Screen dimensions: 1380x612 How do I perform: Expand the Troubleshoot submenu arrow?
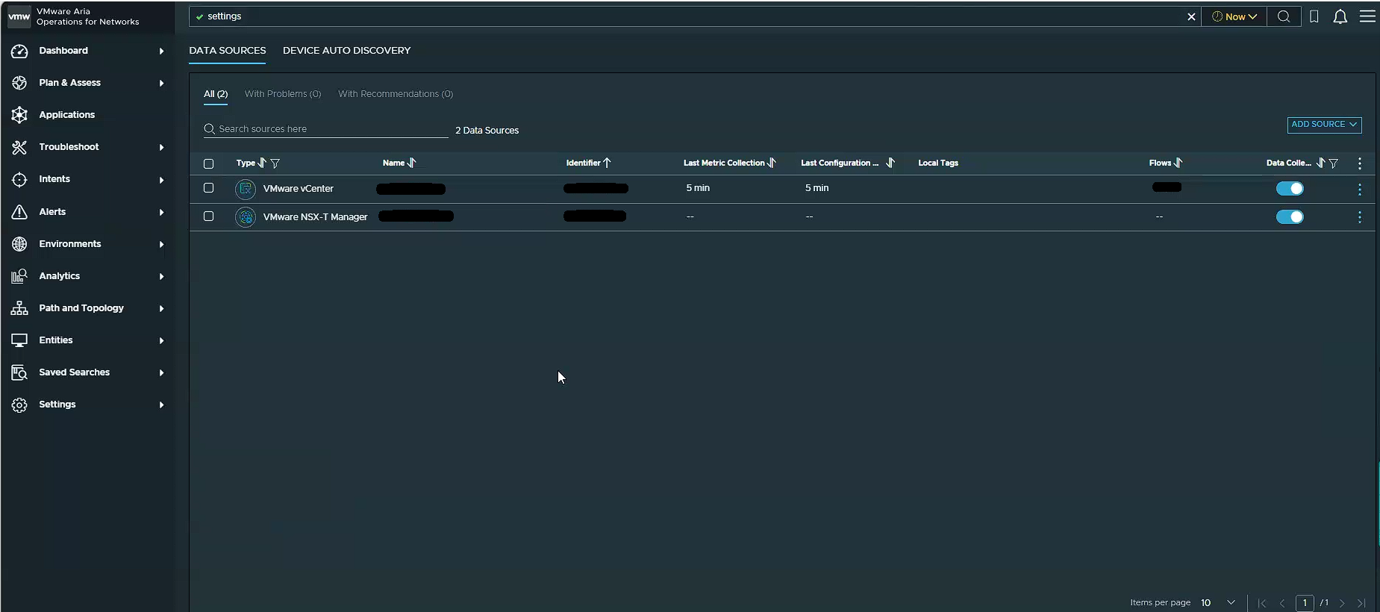[x=161, y=147]
